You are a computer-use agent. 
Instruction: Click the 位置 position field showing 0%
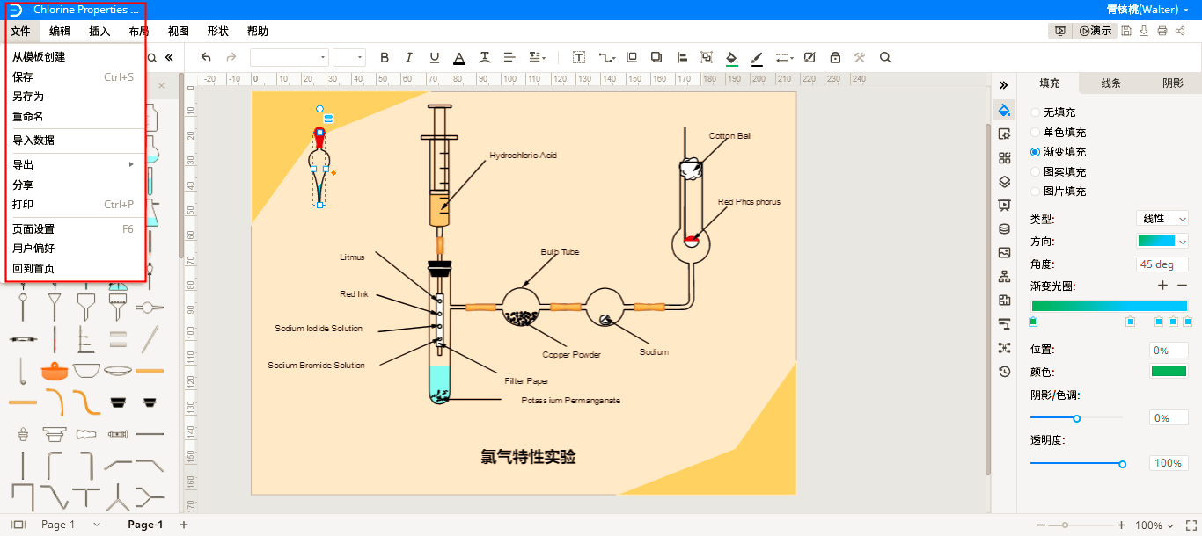click(1169, 351)
